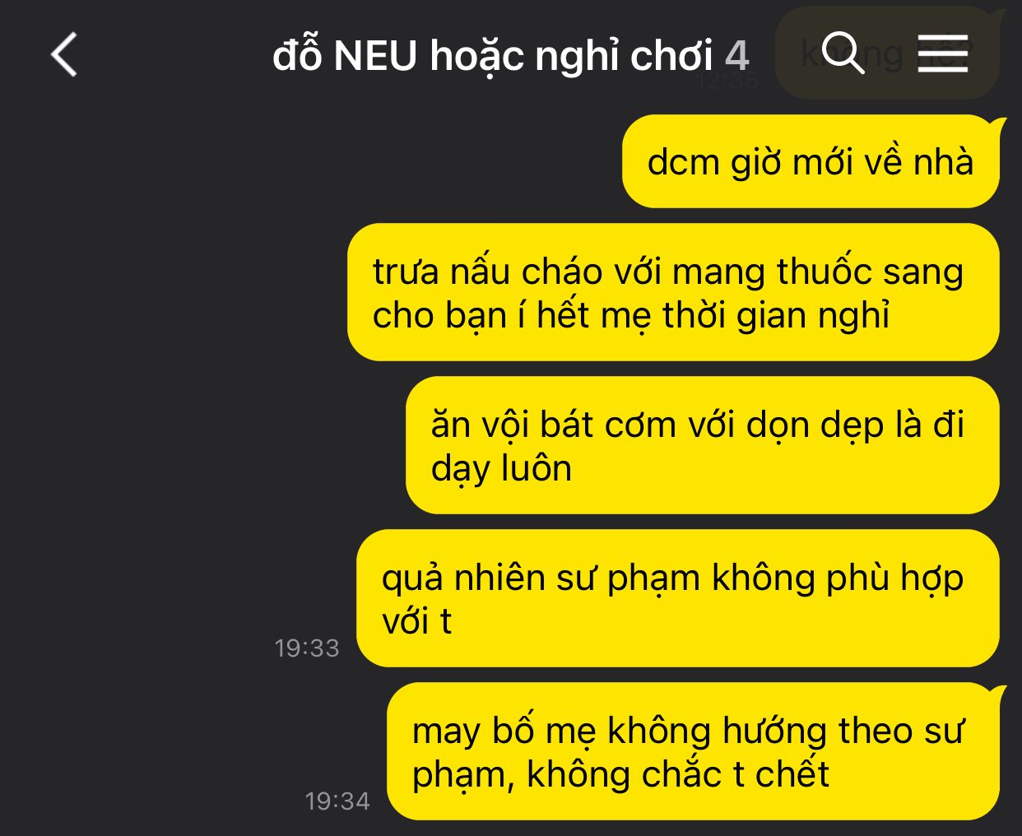Tap the 19:33 message timestamp
This screenshot has width=1022, height=836.
(x=307, y=648)
